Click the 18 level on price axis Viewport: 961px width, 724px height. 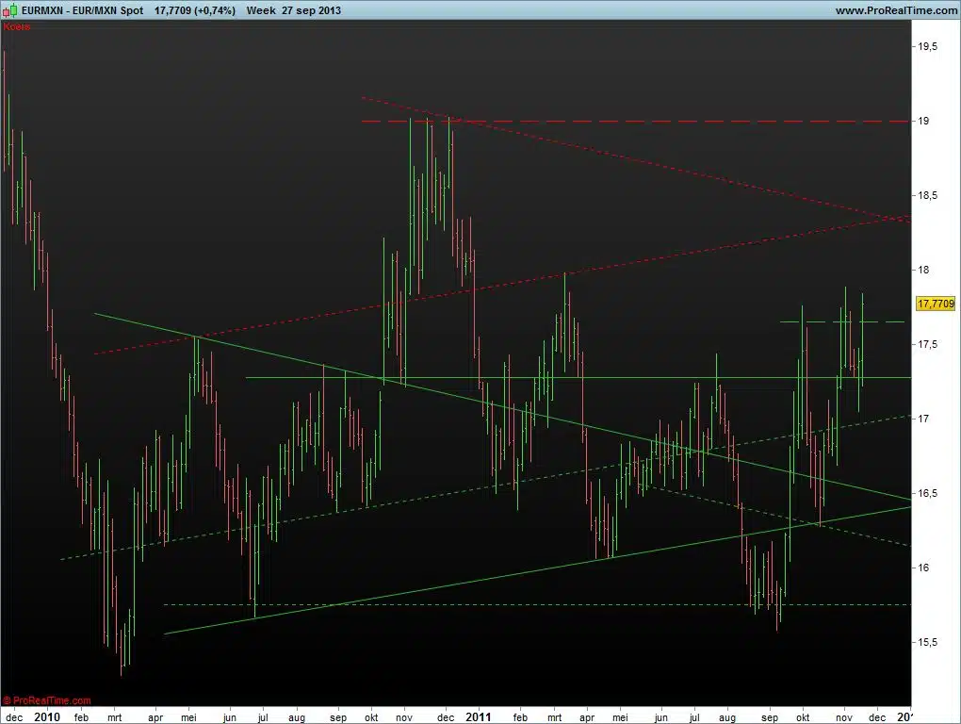(924, 270)
